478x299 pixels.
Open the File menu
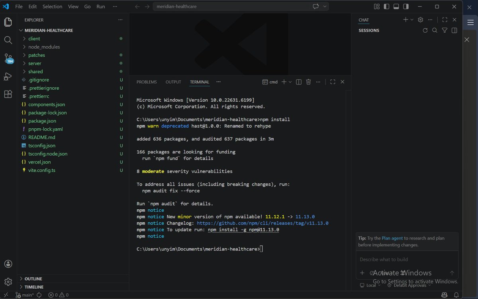pyautogui.click(x=19, y=6)
